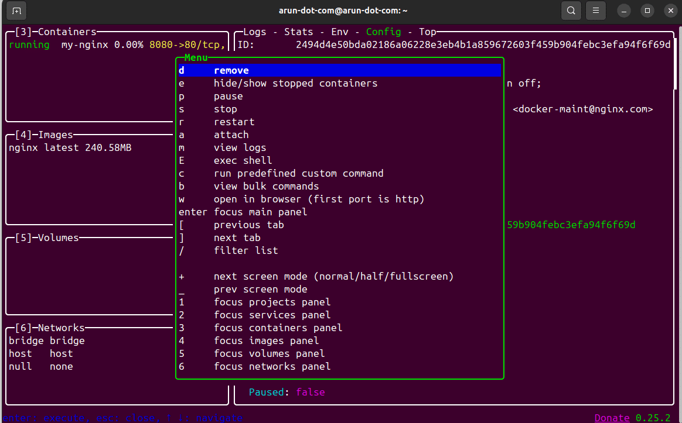Select the 'remove' menu entry
The height and width of the screenshot is (423, 682).
[x=340, y=70]
